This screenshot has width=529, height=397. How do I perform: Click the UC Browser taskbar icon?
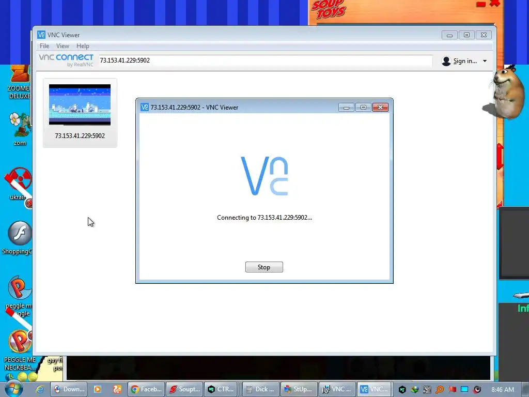pos(117,389)
